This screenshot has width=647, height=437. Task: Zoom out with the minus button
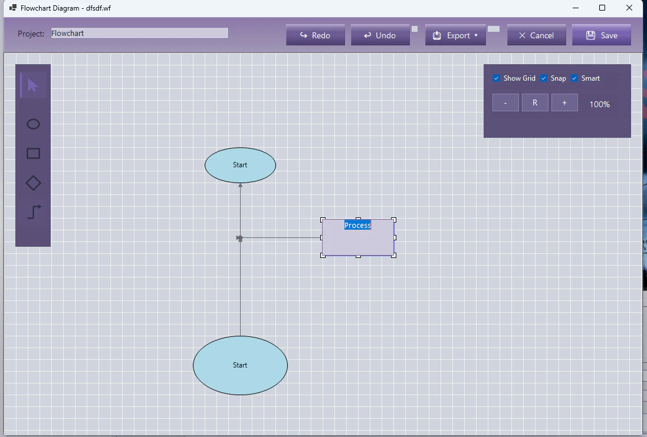[505, 102]
